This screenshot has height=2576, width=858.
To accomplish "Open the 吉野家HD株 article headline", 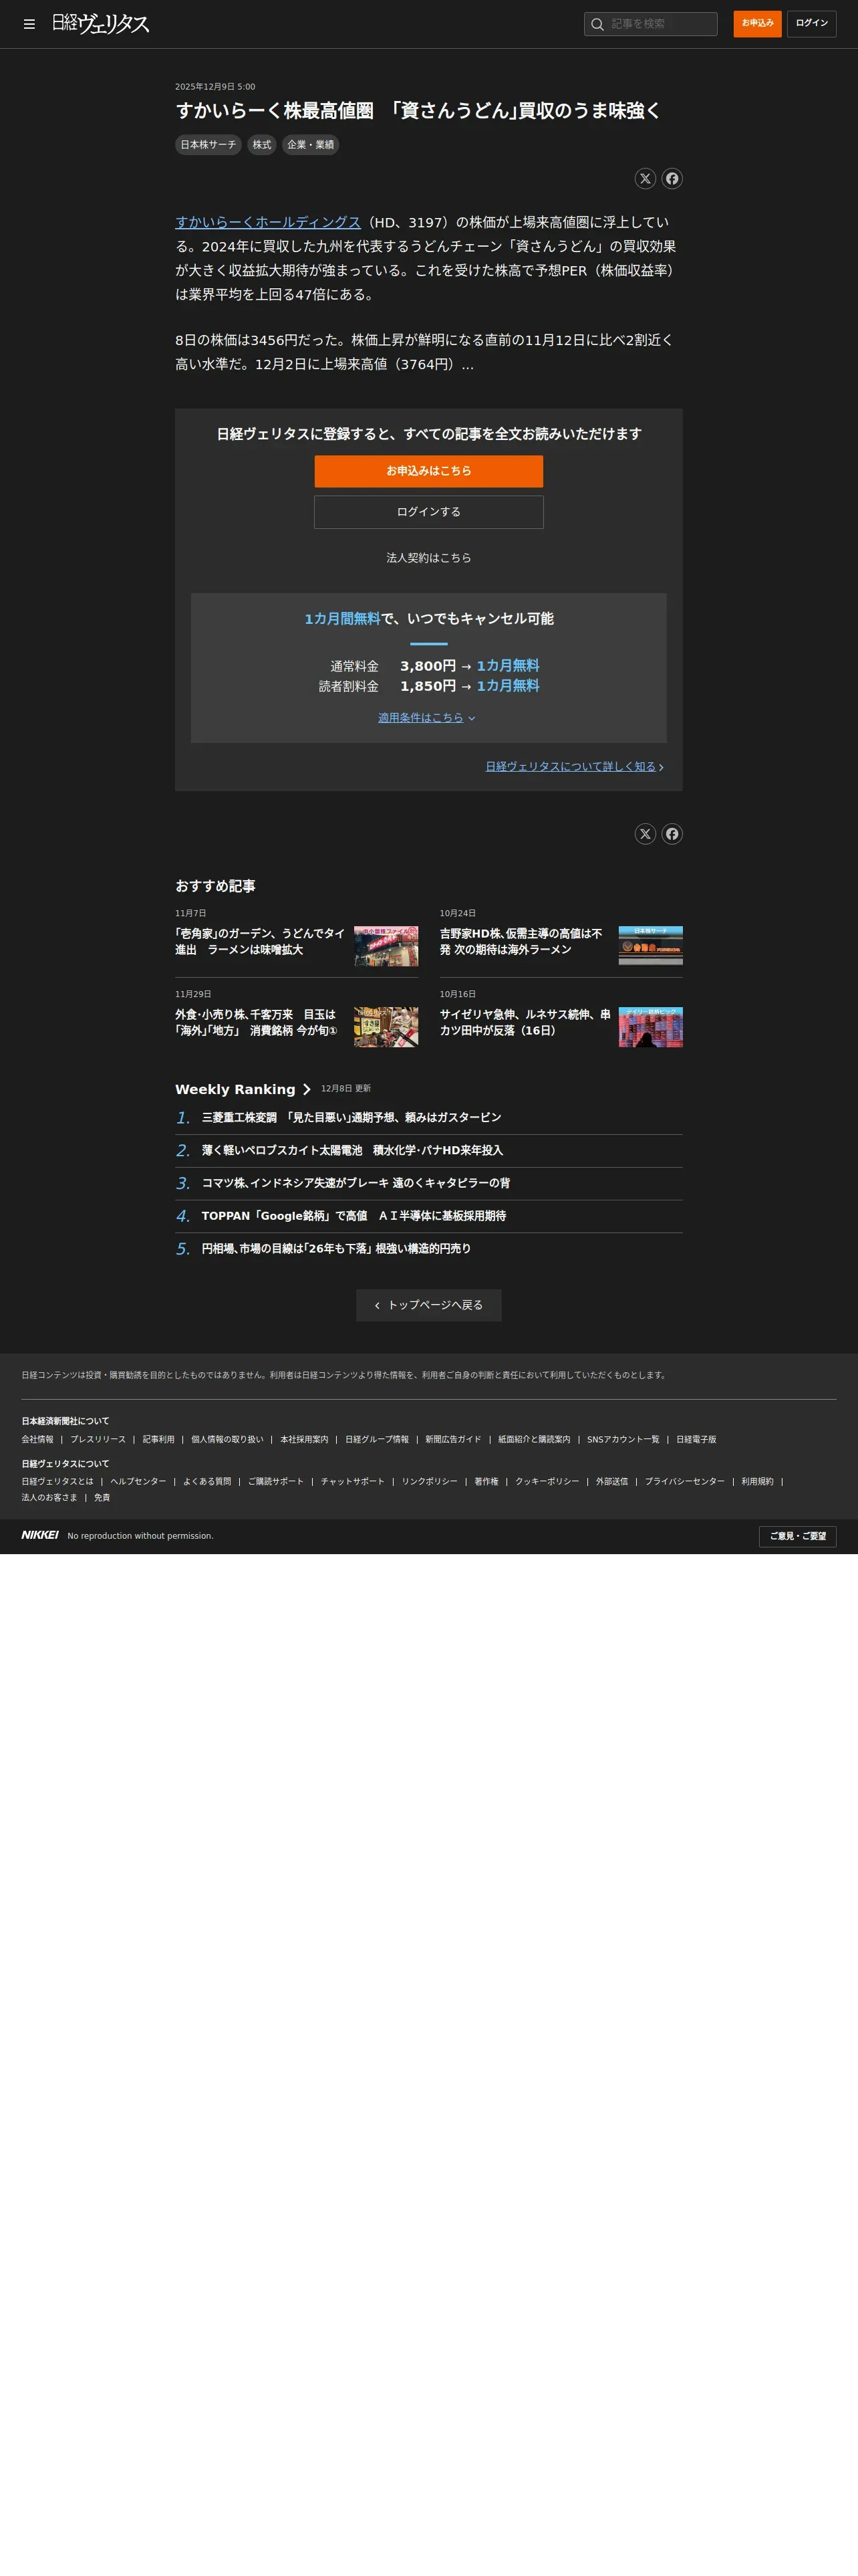I will click(x=521, y=941).
